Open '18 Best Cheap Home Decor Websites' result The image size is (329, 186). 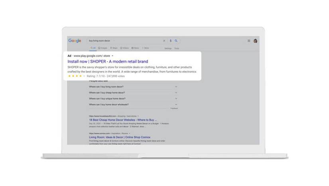tap(123, 120)
